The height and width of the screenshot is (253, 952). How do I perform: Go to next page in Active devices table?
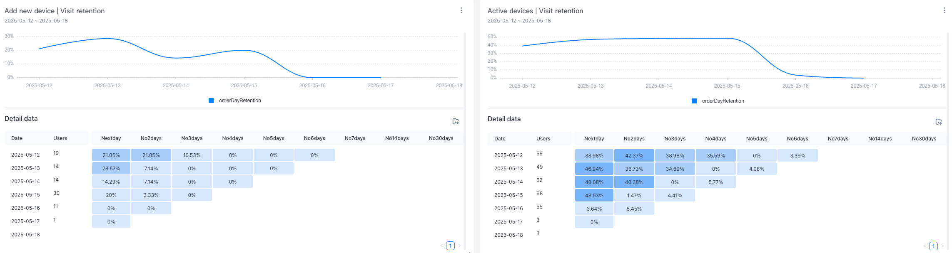pos(942,246)
